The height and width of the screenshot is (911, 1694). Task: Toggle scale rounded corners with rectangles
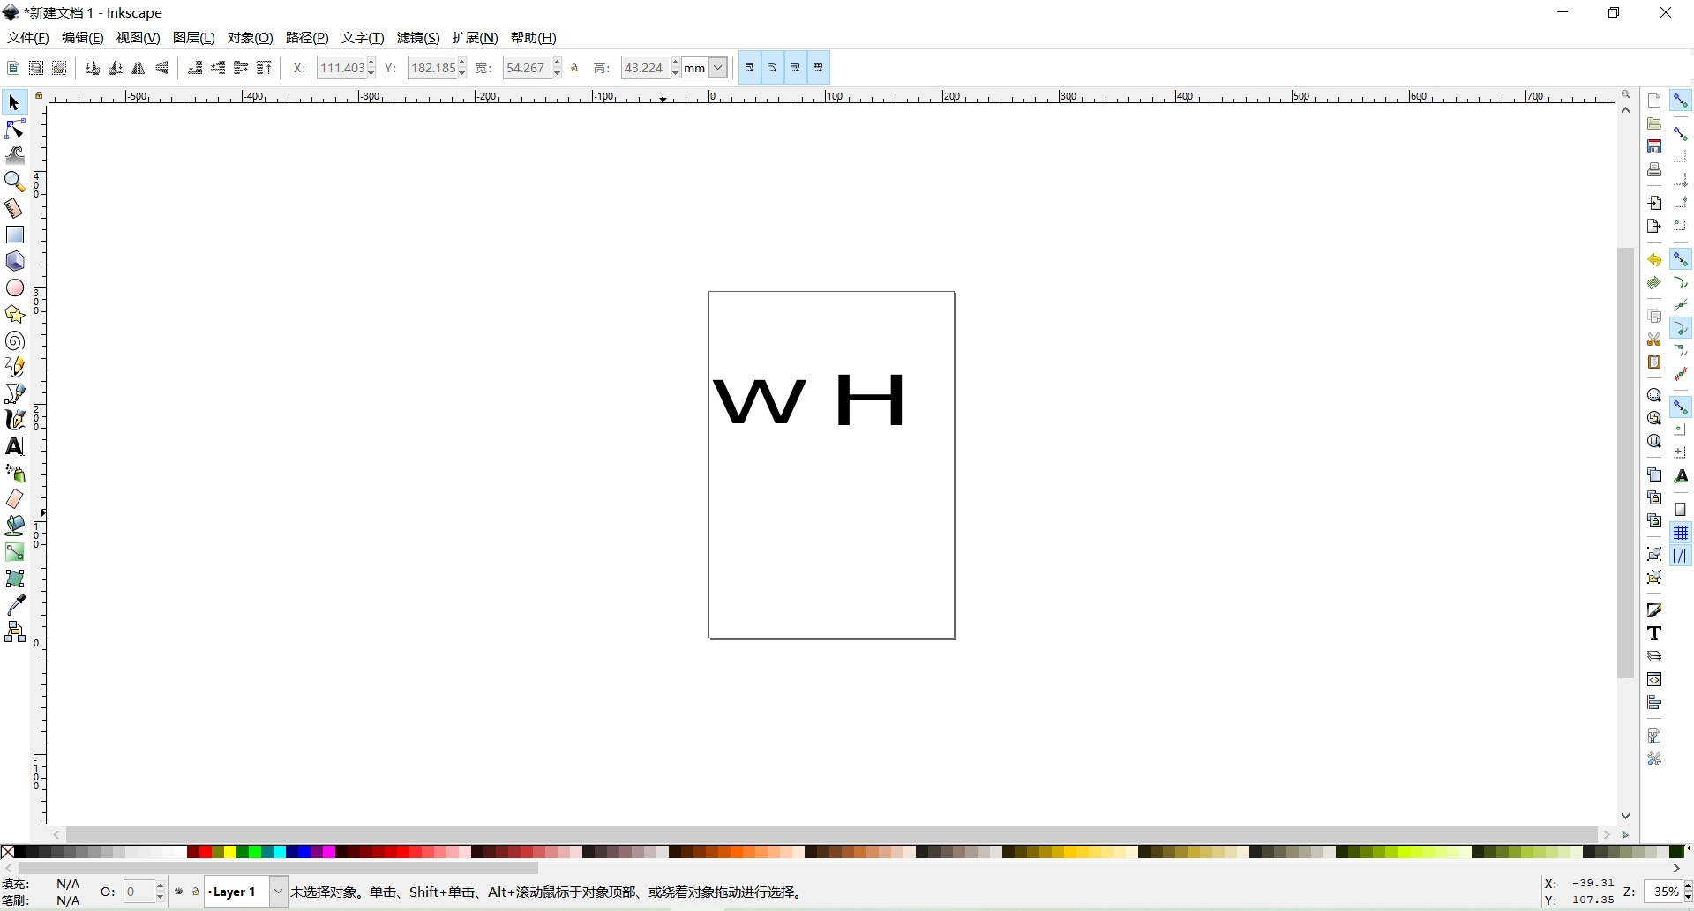pos(773,68)
